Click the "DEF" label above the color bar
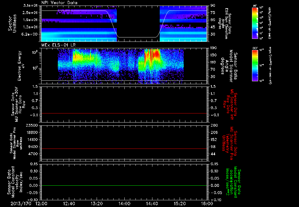Screen dimensions: 299x207 (255, 48)
